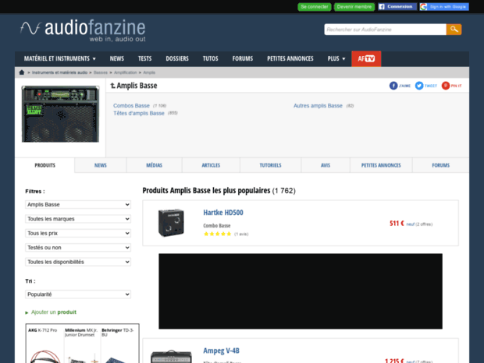The image size is (484, 363).
Task: Sign in with Google button
Action: click(x=443, y=6)
